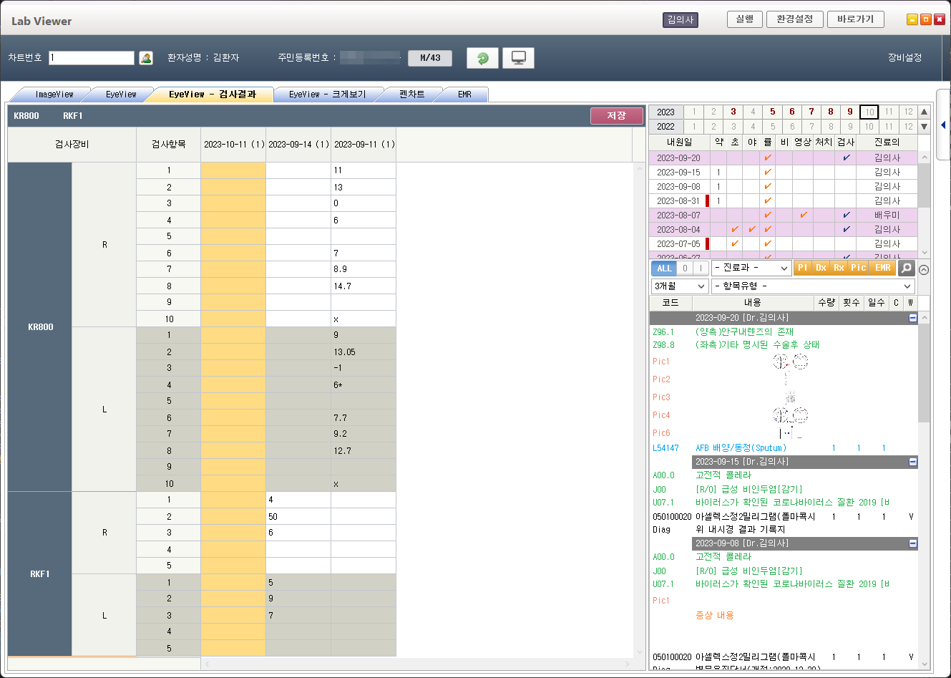Collapse the panel with the circled up-arrow icon
The width and height of the screenshot is (951, 678).
click(x=924, y=270)
